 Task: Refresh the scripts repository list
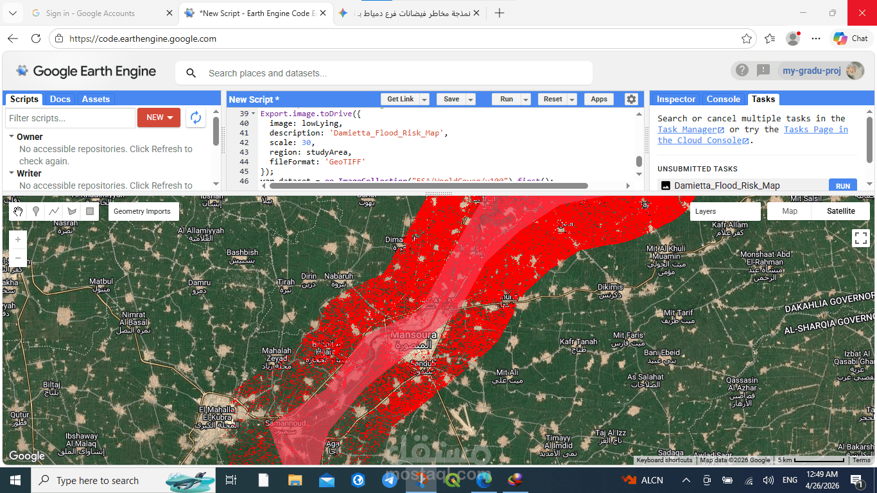(x=196, y=117)
